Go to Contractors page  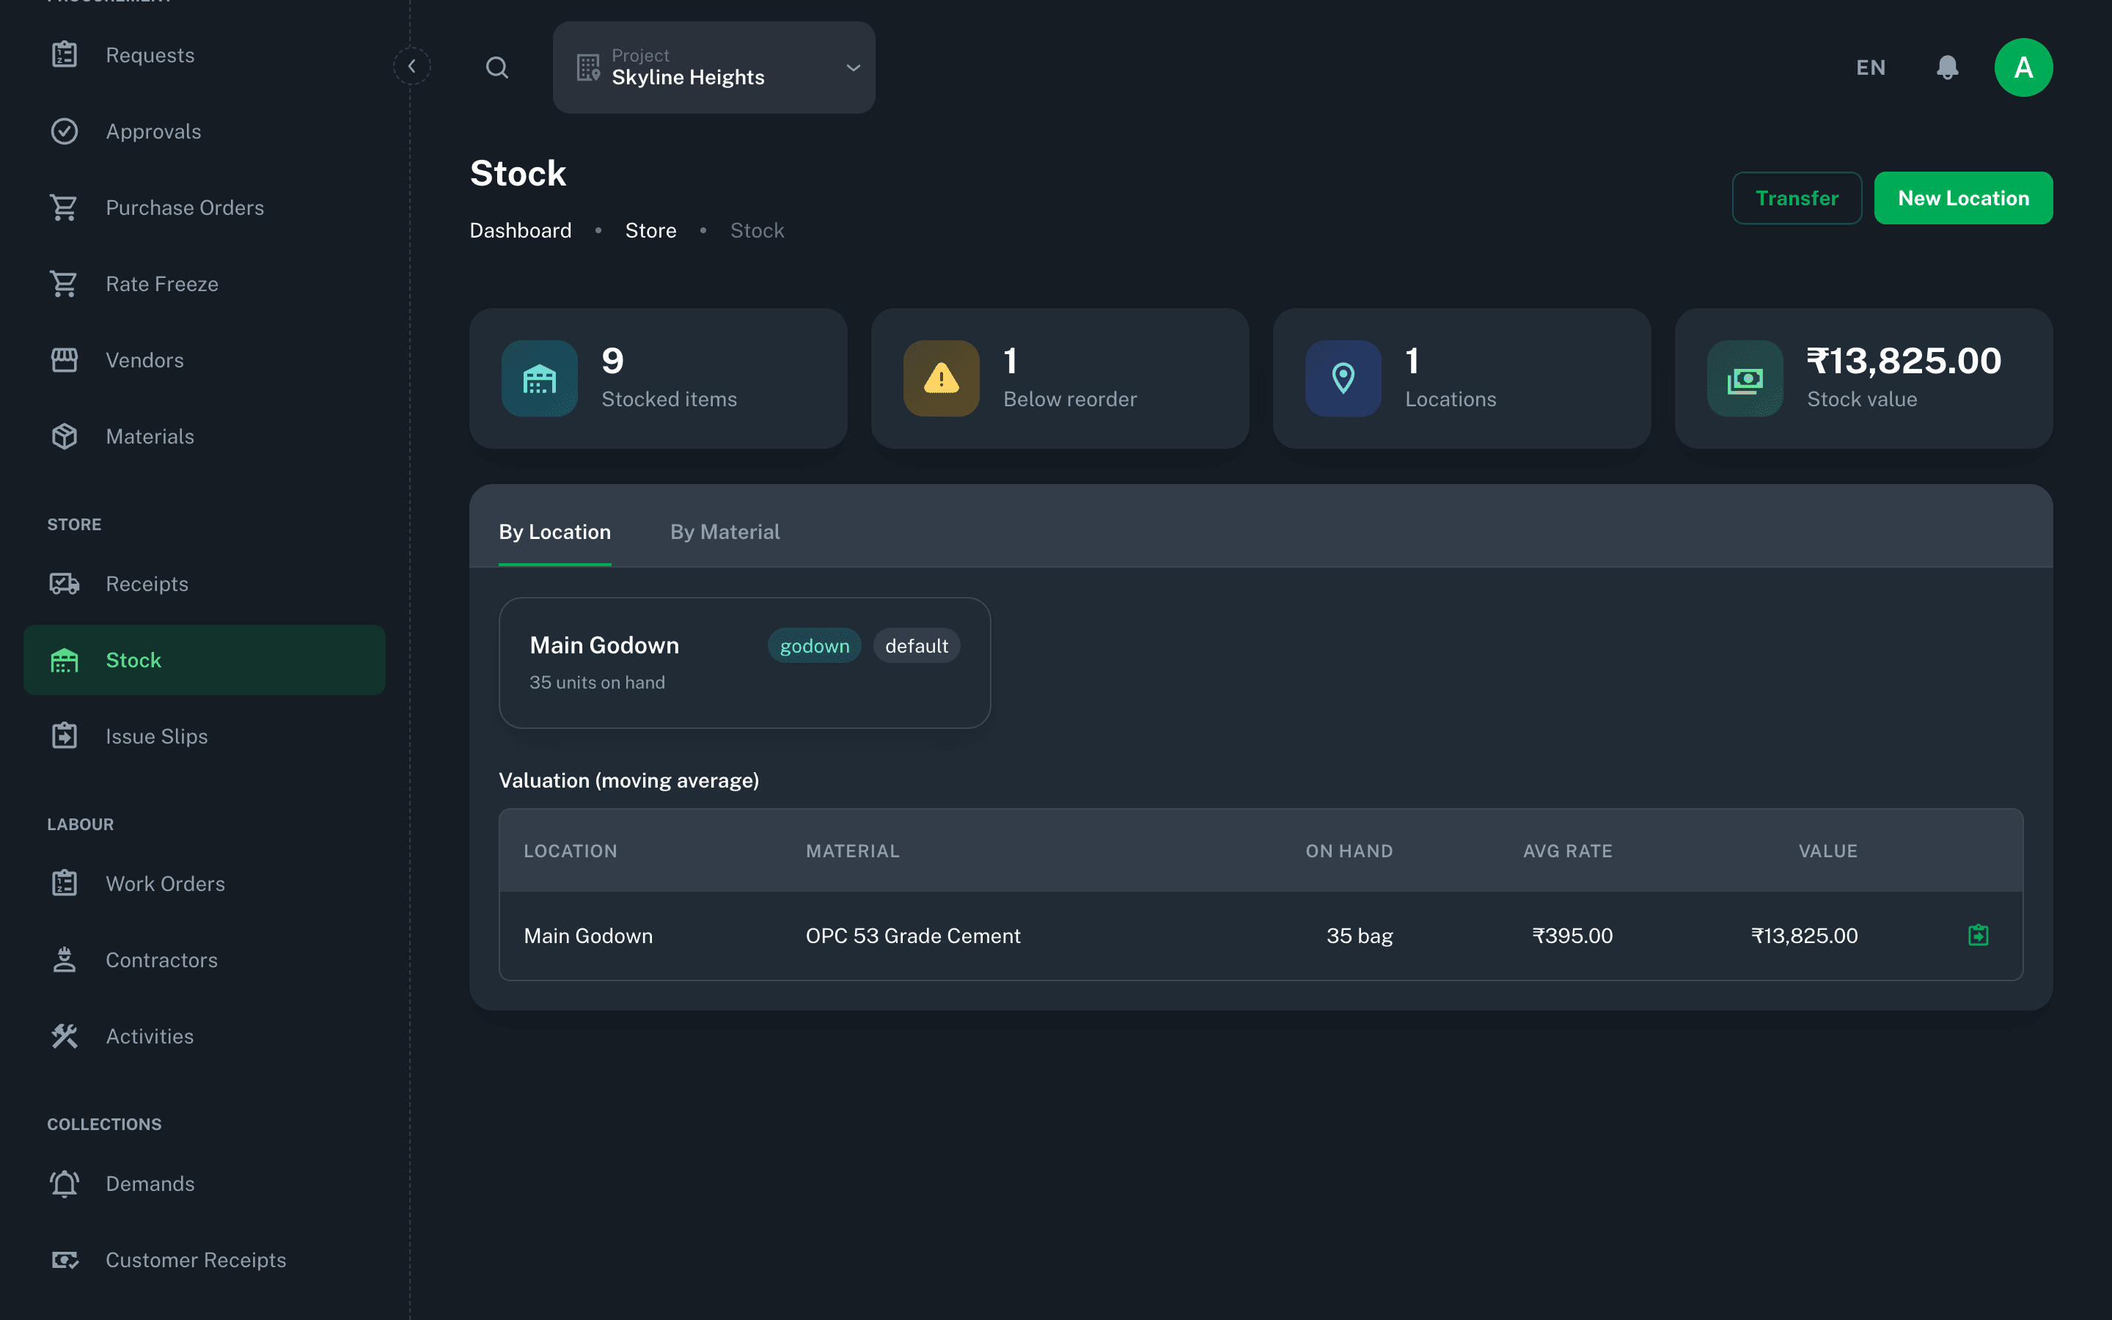(204, 959)
